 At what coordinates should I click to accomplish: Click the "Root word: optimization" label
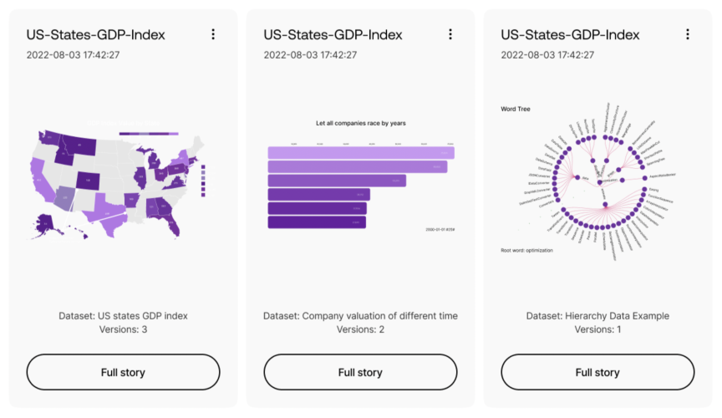click(x=526, y=250)
